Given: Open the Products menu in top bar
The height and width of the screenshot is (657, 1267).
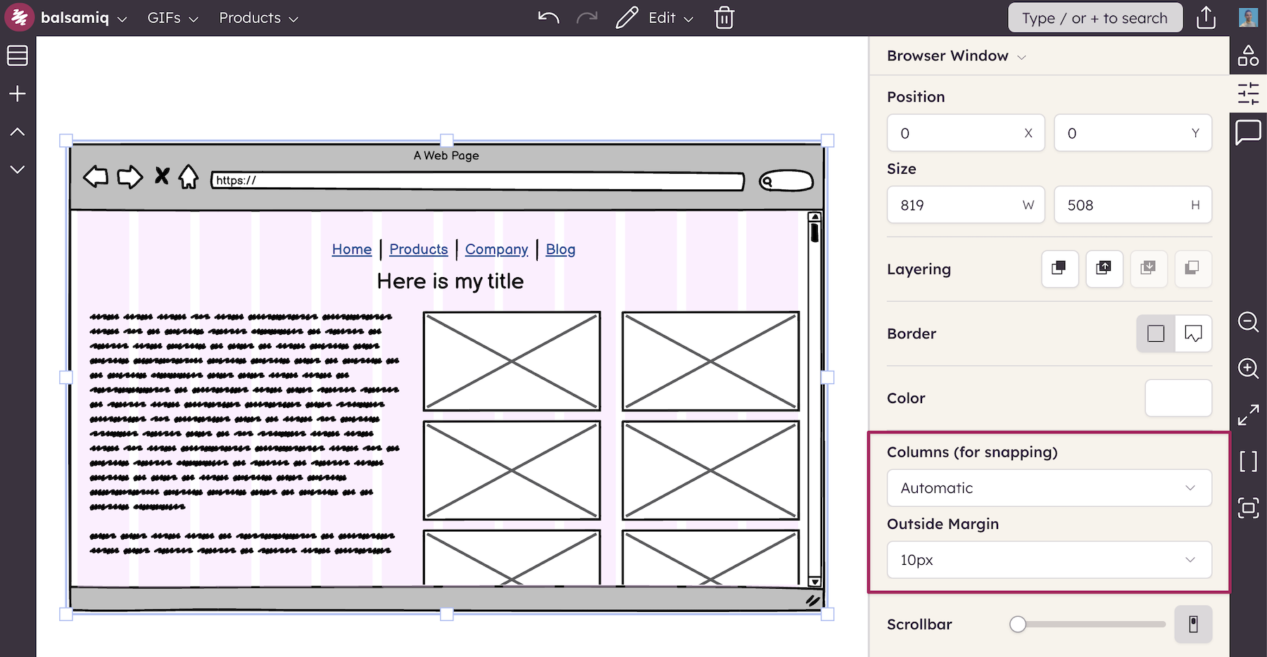Looking at the screenshot, I should click(258, 18).
